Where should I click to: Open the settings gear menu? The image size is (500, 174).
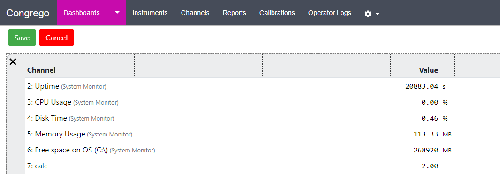[372, 14]
